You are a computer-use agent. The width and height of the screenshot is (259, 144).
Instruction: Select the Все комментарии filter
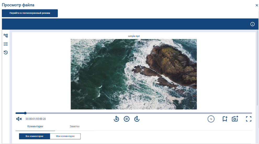pyautogui.click(x=35, y=136)
